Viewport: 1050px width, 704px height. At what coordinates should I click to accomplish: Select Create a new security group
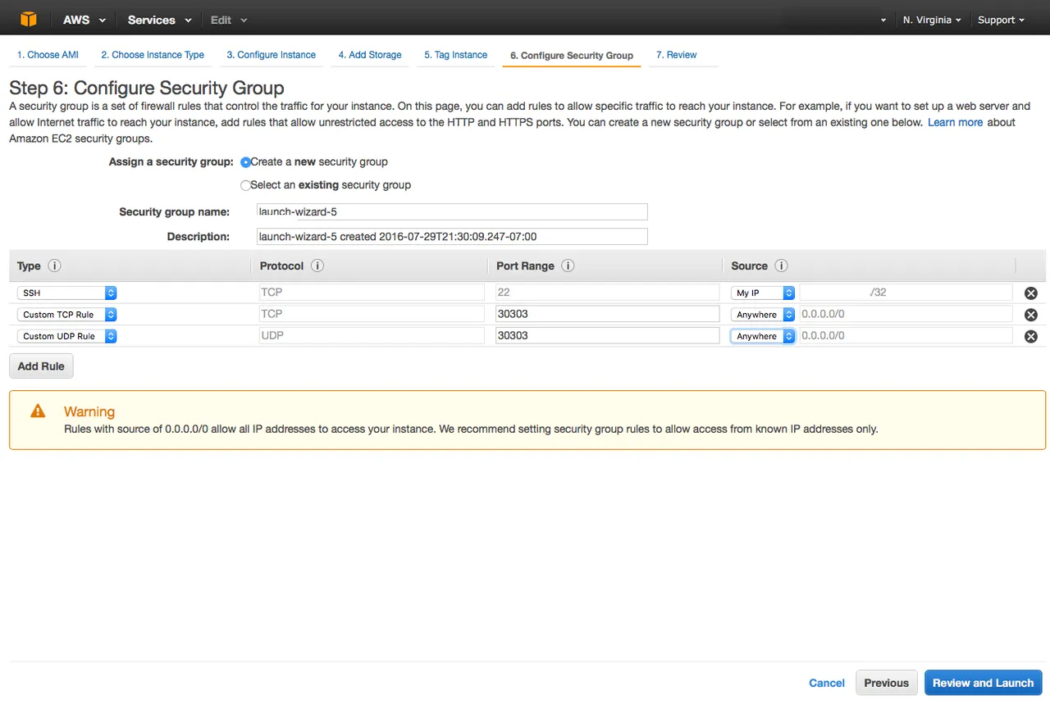245,162
